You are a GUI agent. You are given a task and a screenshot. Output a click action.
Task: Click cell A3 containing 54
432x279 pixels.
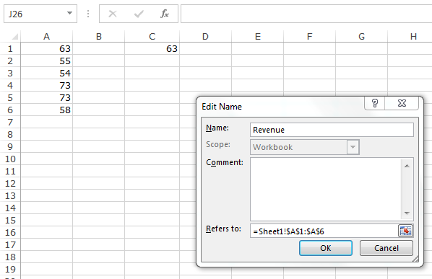[x=46, y=73]
